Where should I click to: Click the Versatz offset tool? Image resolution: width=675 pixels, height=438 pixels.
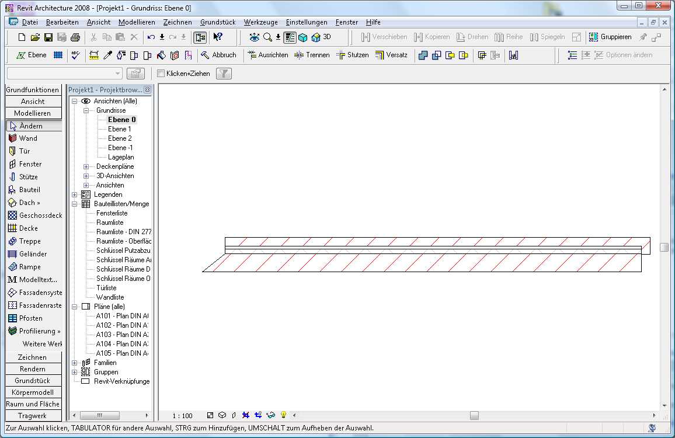pyautogui.click(x=391, y=55)
